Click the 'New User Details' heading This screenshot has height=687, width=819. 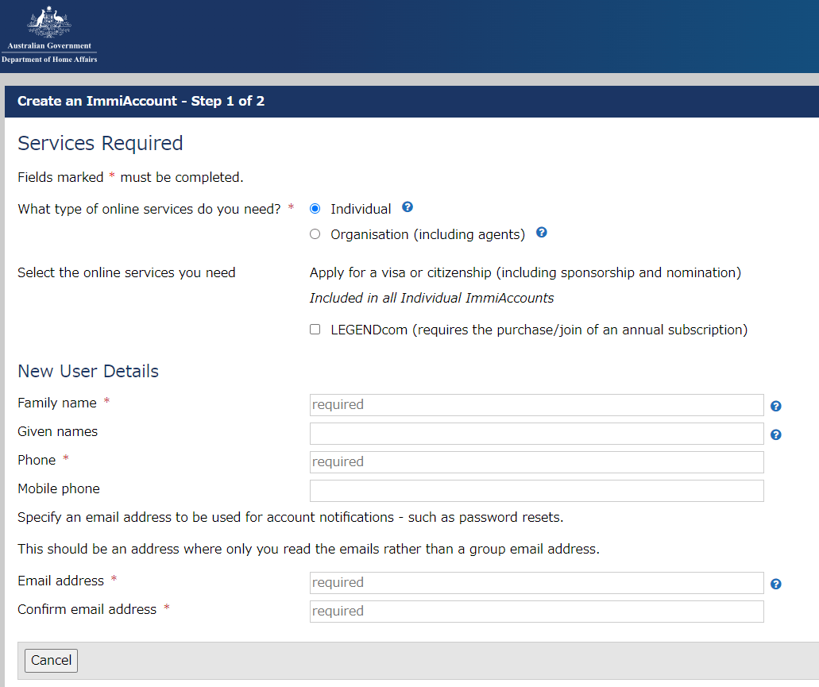88,371
